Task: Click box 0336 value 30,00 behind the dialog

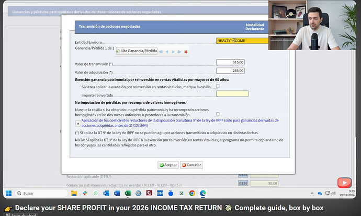Action: click(x=264, y=184)
